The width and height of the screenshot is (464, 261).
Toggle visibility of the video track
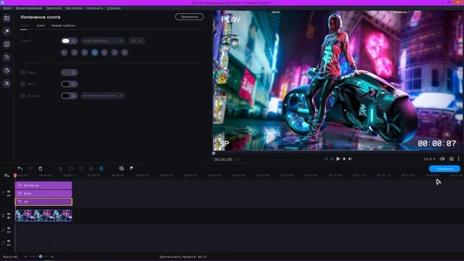tap(9, 214)
